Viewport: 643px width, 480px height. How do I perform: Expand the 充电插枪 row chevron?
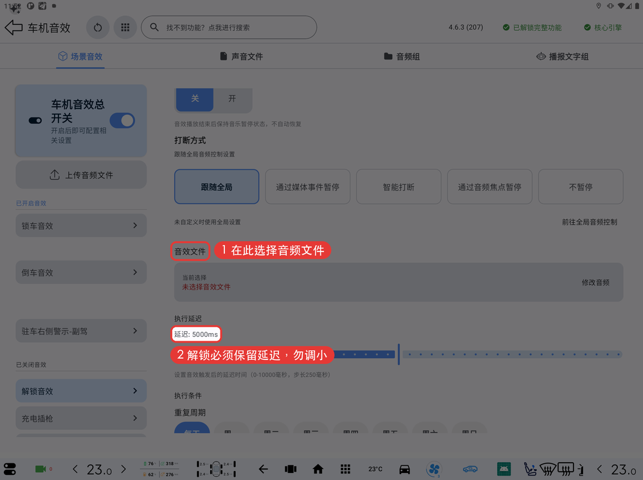pyautogui.click(x=135, y=418)
